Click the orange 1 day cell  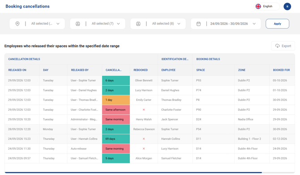click(x=116, y=100)
